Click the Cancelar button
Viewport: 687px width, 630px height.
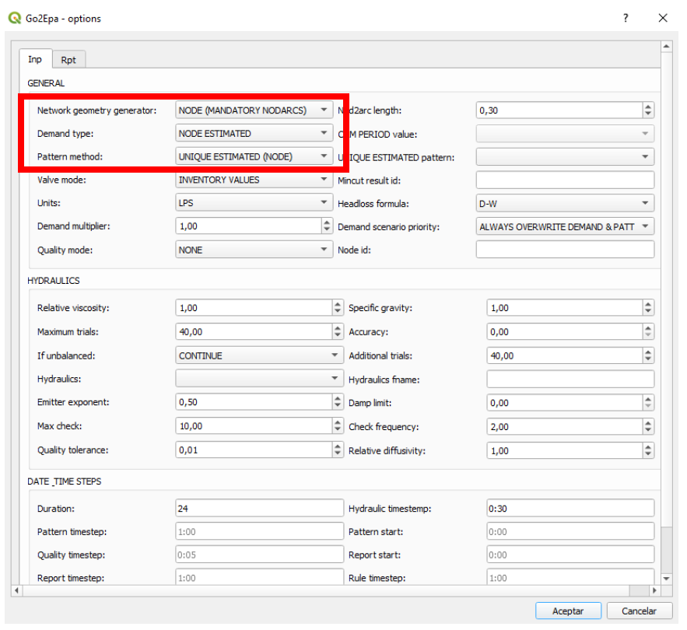640,611
